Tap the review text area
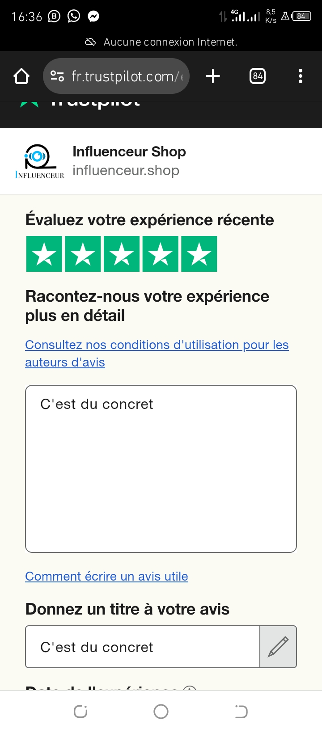Viewport: 322px width, 733px height. 161,468
